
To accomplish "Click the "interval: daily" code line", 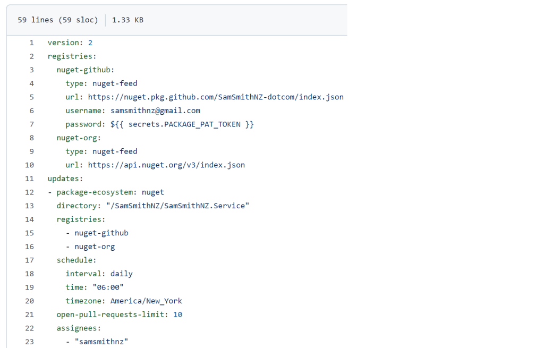I will click(99, 274).
